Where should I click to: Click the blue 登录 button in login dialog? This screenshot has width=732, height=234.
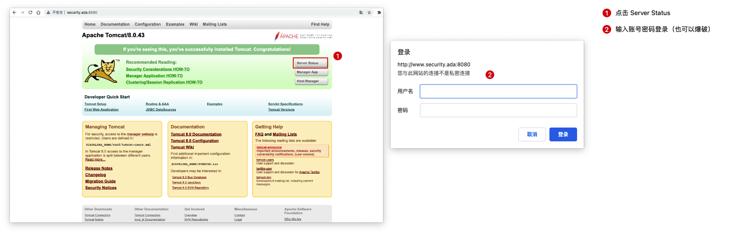(x=563, y=134)
